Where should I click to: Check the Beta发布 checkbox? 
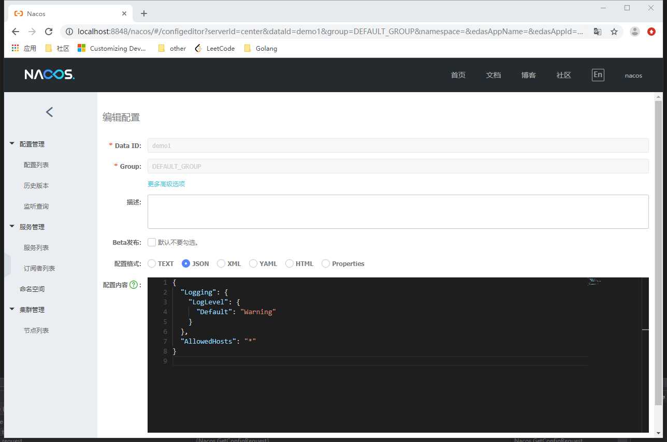click(x=152, y=242)
